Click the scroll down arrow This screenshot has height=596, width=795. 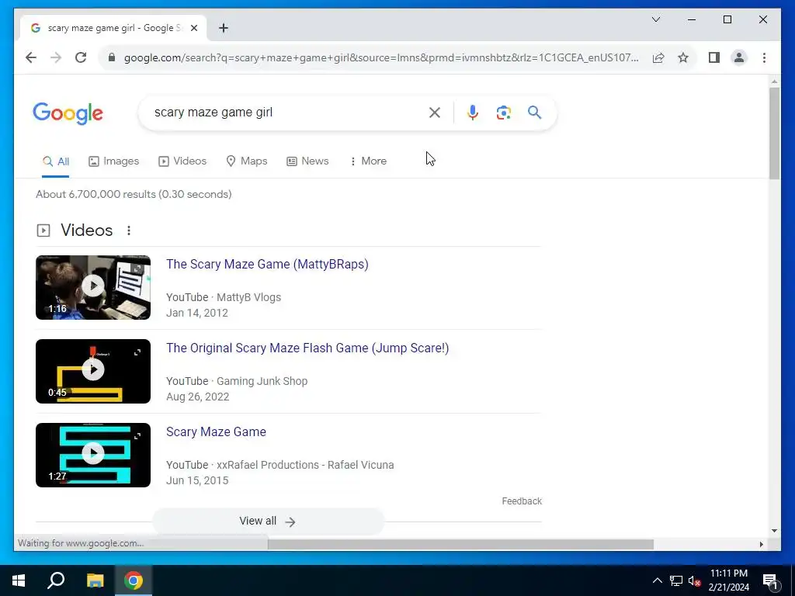(x=774, y=531)
